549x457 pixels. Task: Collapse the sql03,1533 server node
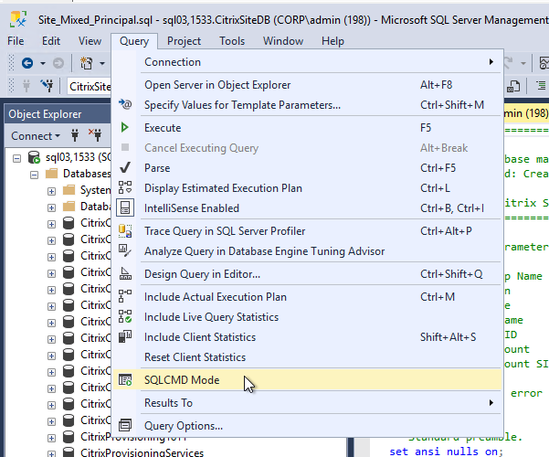coord(16,158)
